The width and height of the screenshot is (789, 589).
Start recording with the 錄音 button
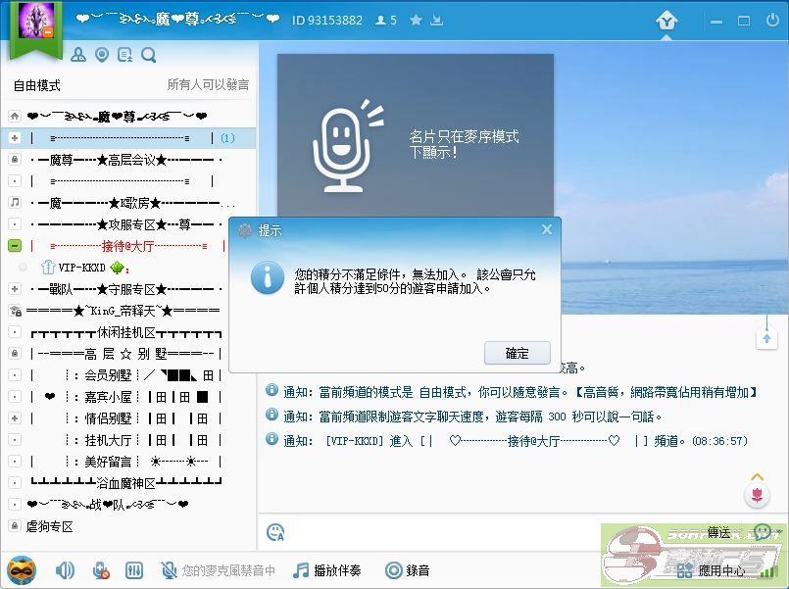pos(407,569)
